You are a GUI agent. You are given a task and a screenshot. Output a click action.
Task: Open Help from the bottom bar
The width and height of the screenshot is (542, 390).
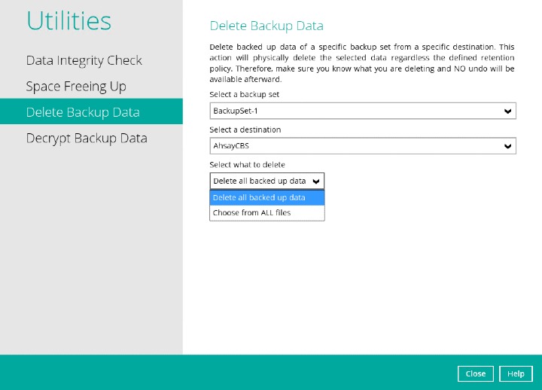coord(516,373)
